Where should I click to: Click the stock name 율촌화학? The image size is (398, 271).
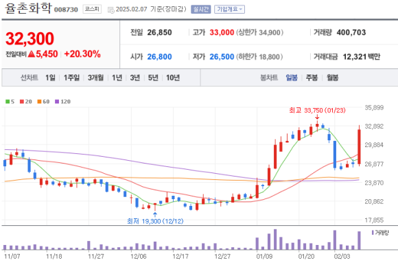pyautogui.click(x=28, y=8)
